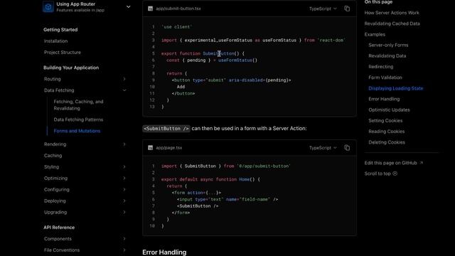Click the app/submit-button.tsx filename
This screenshot has height=256, width=455.
click(x=178, y=9)
